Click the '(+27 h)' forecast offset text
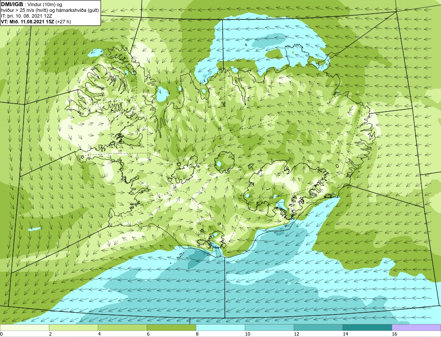This screenshot has height=337, width=441. point(63,22)
